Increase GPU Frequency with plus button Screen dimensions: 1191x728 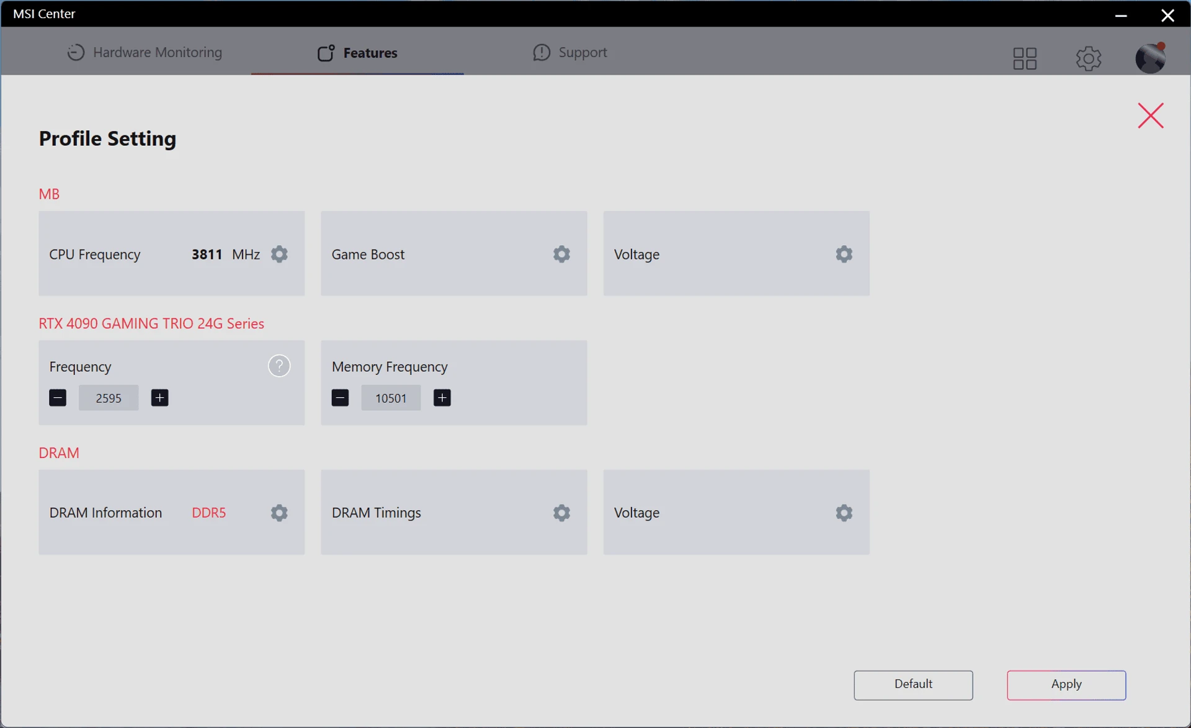point(159,398)
